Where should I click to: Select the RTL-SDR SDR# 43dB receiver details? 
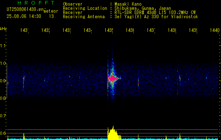click(155, 13)
